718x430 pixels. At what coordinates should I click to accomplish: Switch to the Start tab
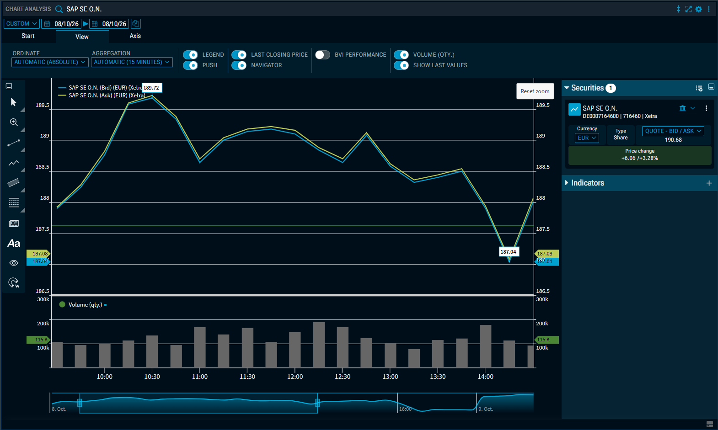pos(28,36)
